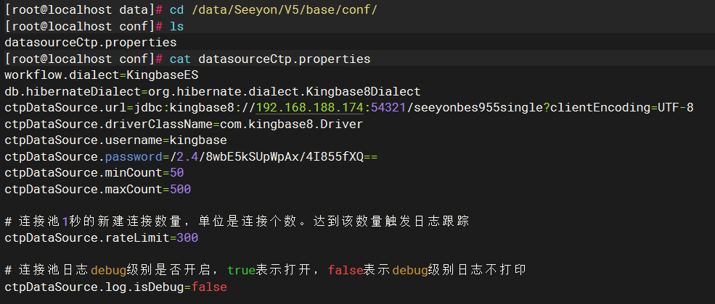The width and height of the screenshot is (715, 304).
Task: Click the username value kingbase
Action: tap(198, 140)
